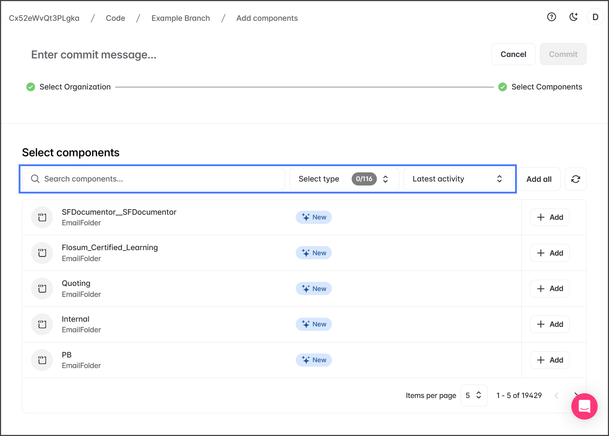The width and height of the screenshot is (609, 436).
Task: Go to Example Branch breadcrumb
Action: point(181,18)
